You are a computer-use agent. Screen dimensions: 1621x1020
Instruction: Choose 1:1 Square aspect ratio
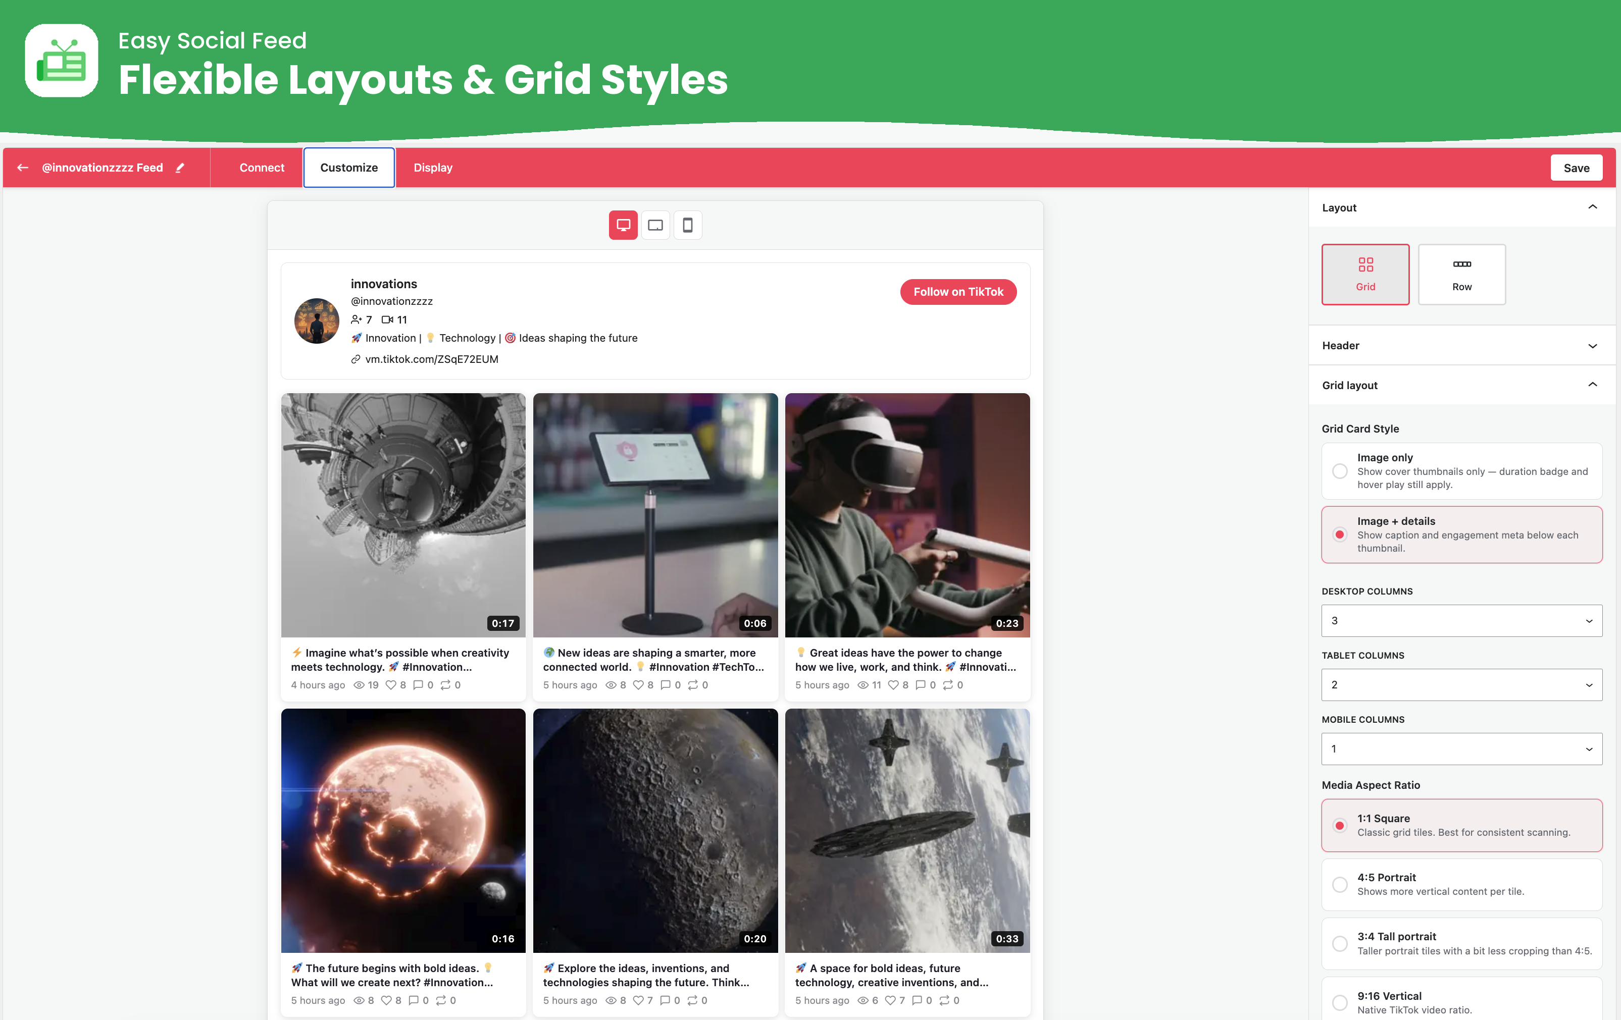coord(1461,826)
